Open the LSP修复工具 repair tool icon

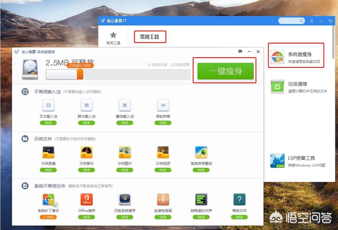(277, 160)
